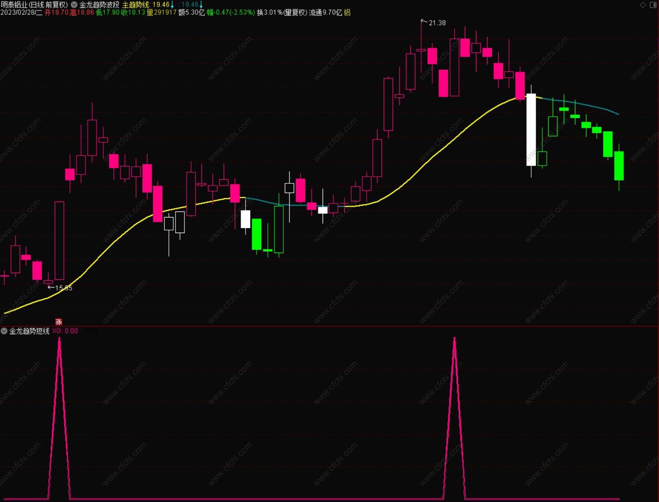Click the volume value 量291917
Viewport: 659px width, 502px height.
tap(162, 13)
